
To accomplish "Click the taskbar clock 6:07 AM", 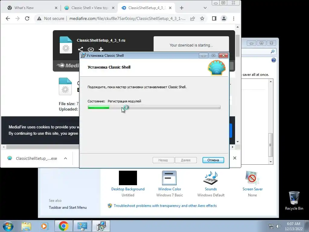I will [x=294, y=224].
